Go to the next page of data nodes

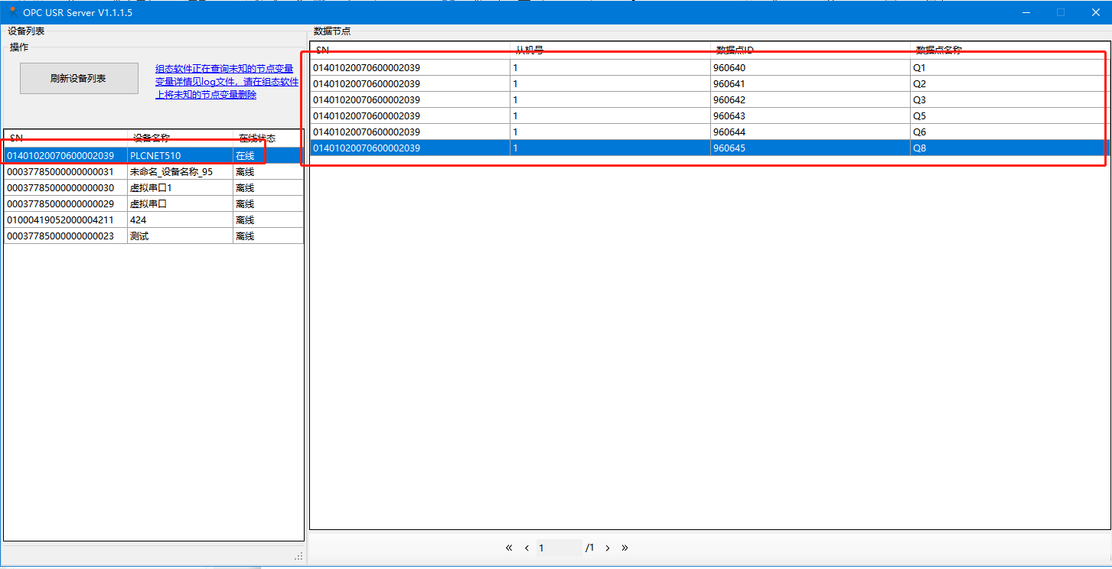(608, 548)
